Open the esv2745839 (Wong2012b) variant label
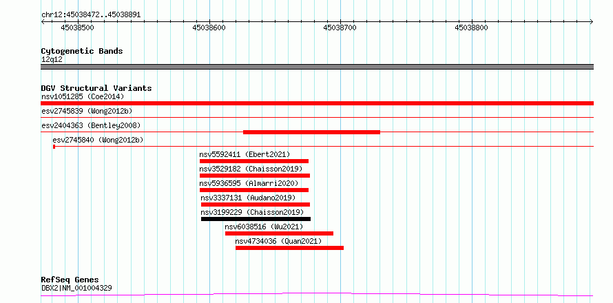 tap(87, 111)
